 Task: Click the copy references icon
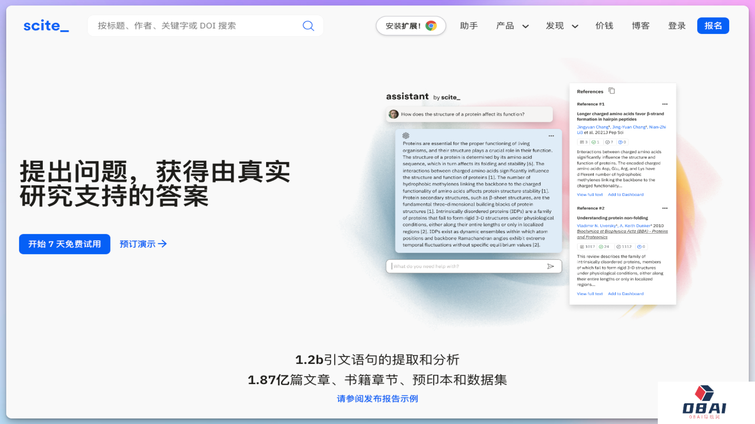point(612,91)
